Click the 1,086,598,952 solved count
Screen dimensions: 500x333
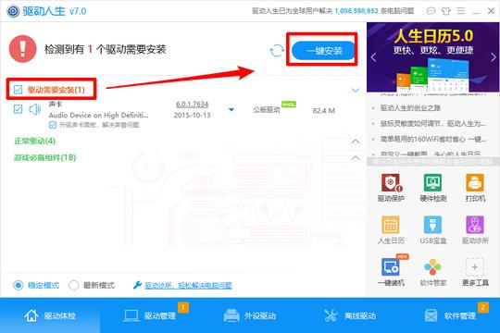(356, 11)
